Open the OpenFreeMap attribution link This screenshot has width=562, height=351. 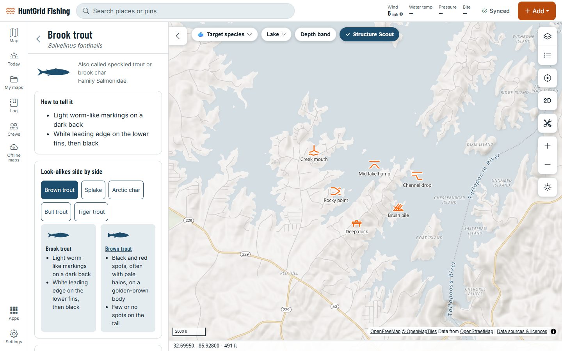[385, 331]
